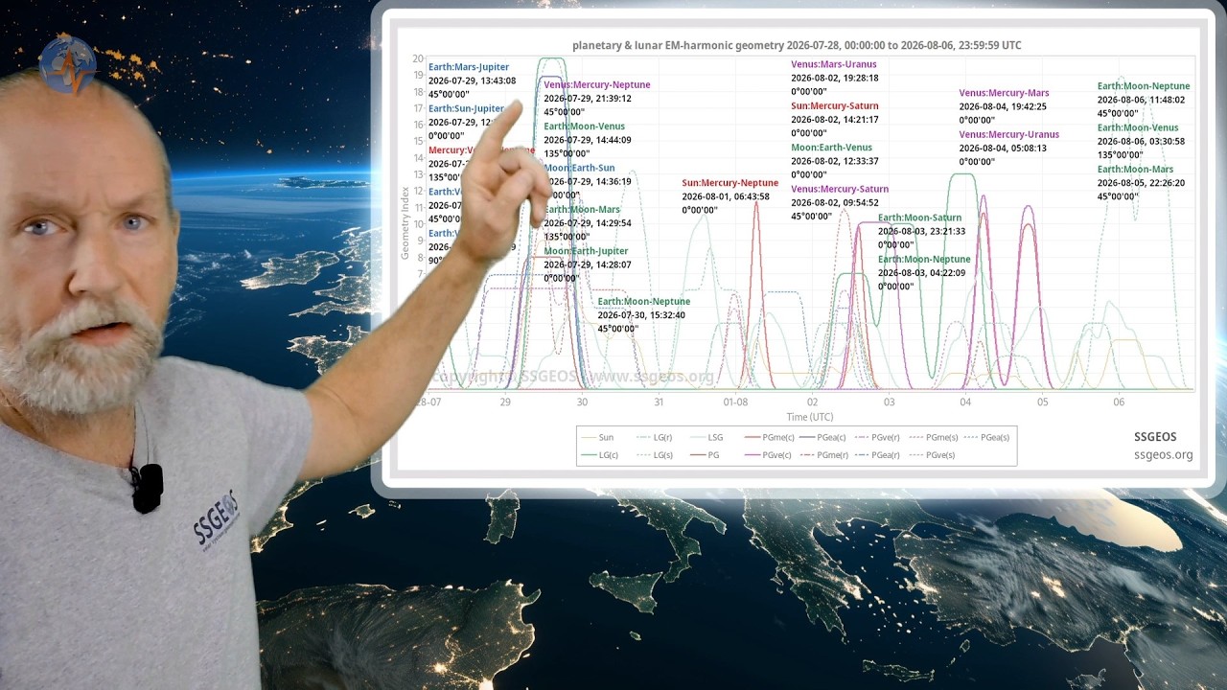Toggle the PGea(r) legend entry

click(x=876, y=454)
